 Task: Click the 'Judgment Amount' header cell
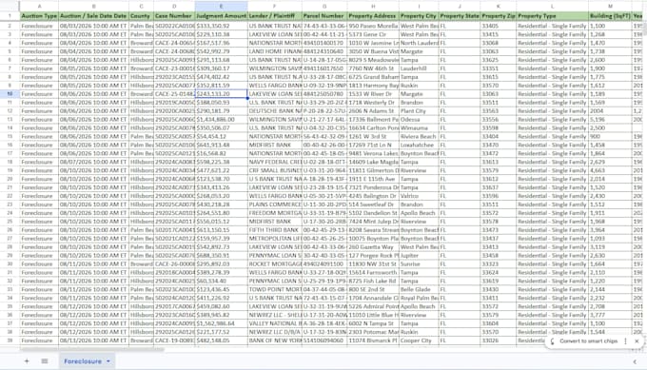(221, 16)
